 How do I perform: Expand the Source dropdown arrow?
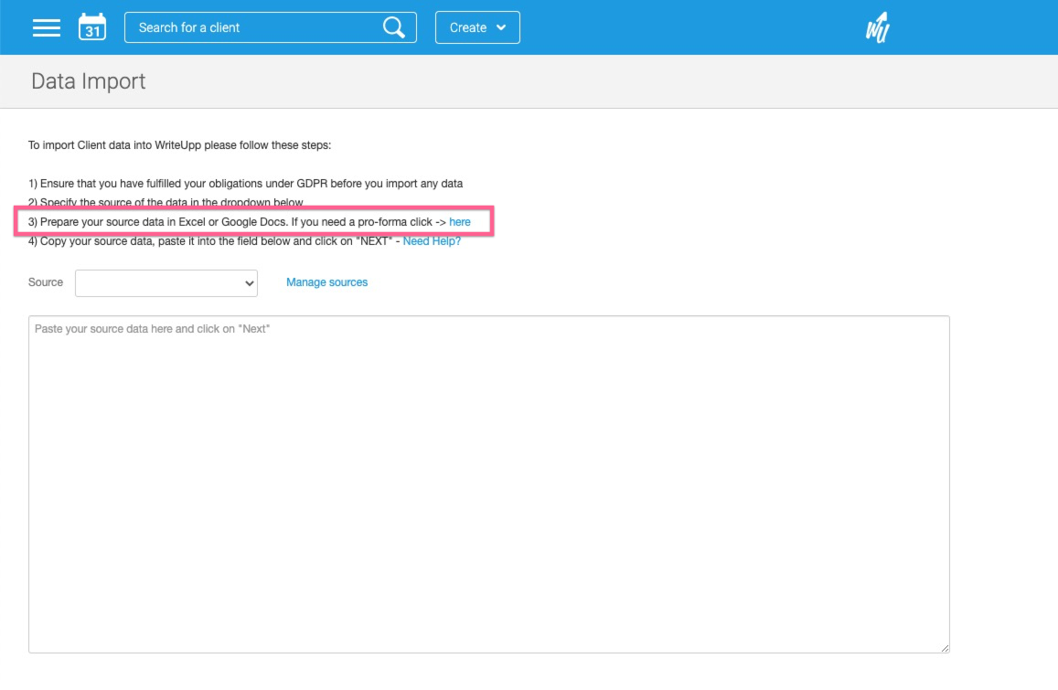pos(250,283)
